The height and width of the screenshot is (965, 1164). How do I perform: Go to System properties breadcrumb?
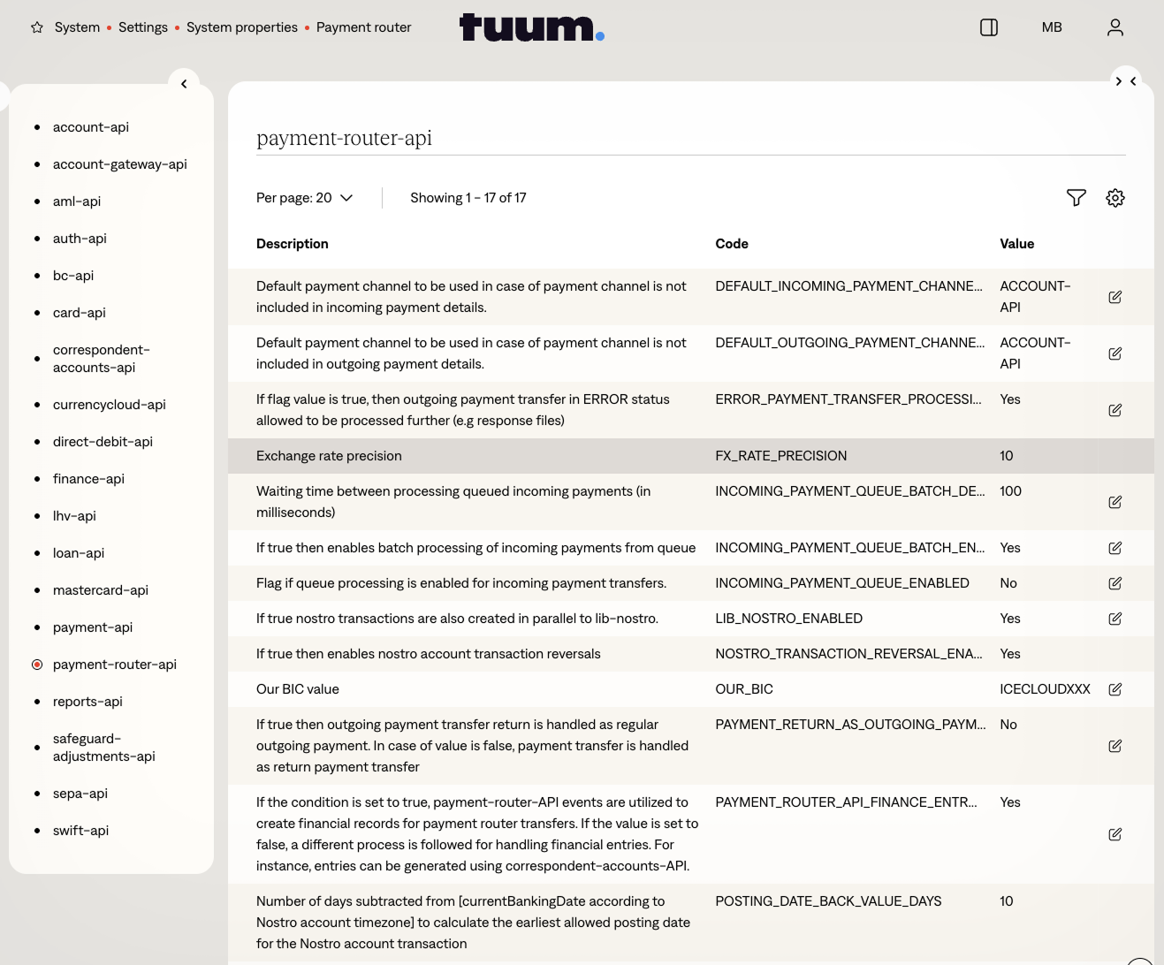pyautogui.click(x=241, y=27)
